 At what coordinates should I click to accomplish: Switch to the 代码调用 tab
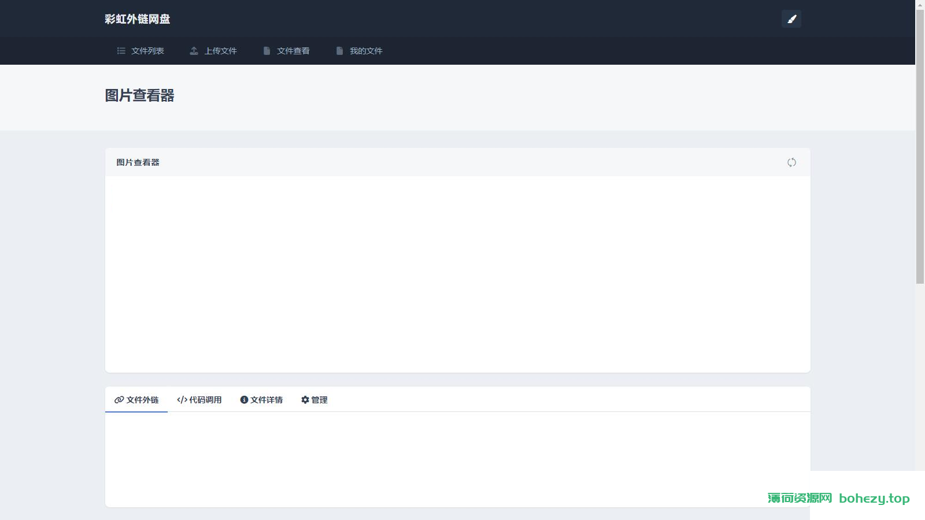point(199,400)
